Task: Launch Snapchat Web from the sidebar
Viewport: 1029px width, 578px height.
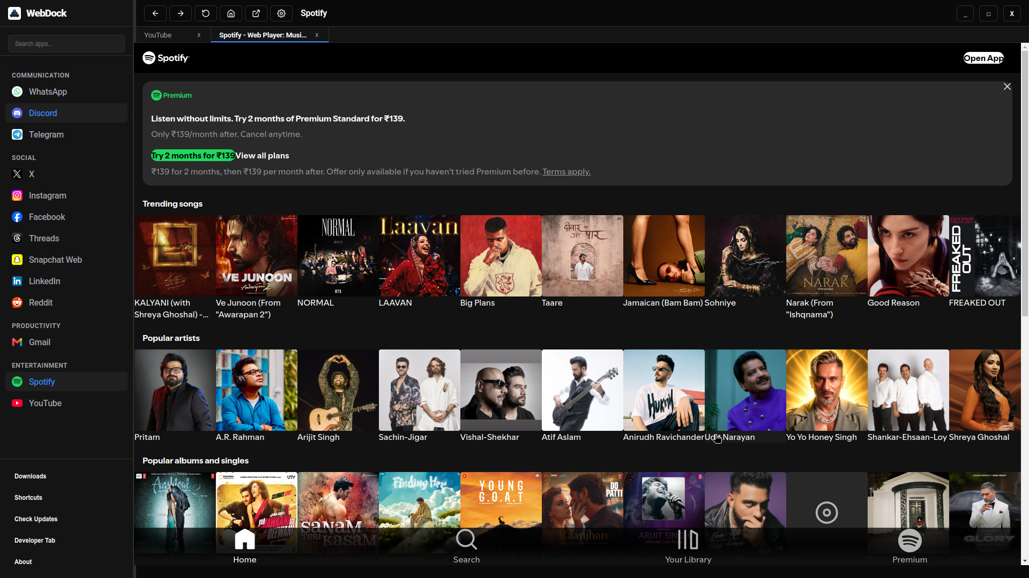Action: pyautogui.click(x=66, y=260)
